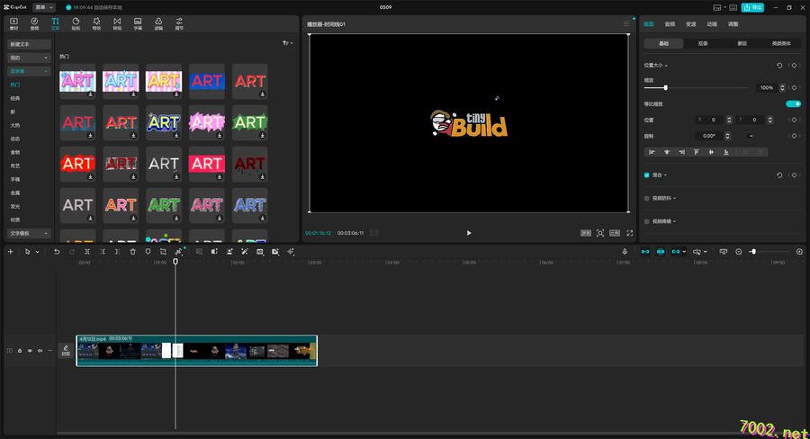Switch to the Stickers tab

click(x=76, y=23)
